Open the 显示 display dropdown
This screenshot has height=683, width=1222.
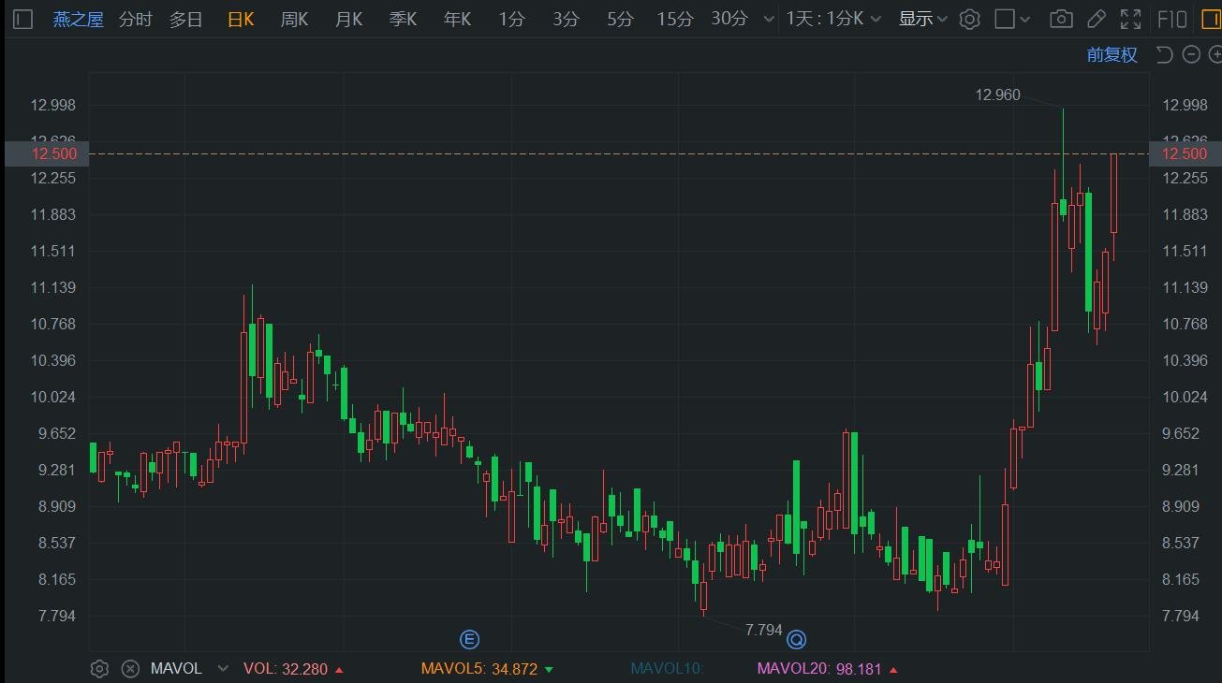[923, 19]
